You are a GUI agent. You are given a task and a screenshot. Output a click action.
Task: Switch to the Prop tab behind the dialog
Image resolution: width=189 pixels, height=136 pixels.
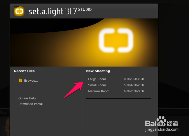pos(4,113)
